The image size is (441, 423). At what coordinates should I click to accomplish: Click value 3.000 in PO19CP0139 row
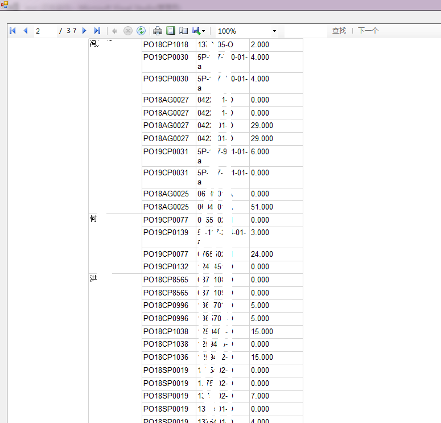coord(260,232)
